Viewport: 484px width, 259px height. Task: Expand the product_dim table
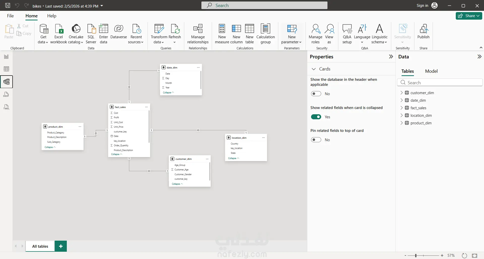click(x=402, y=123)
